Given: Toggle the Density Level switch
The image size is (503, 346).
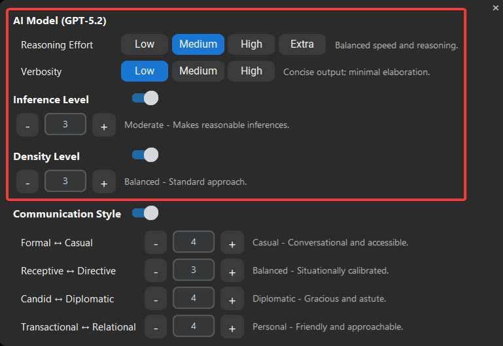Looking at the screenshot, I should click(x=145, y=155).
